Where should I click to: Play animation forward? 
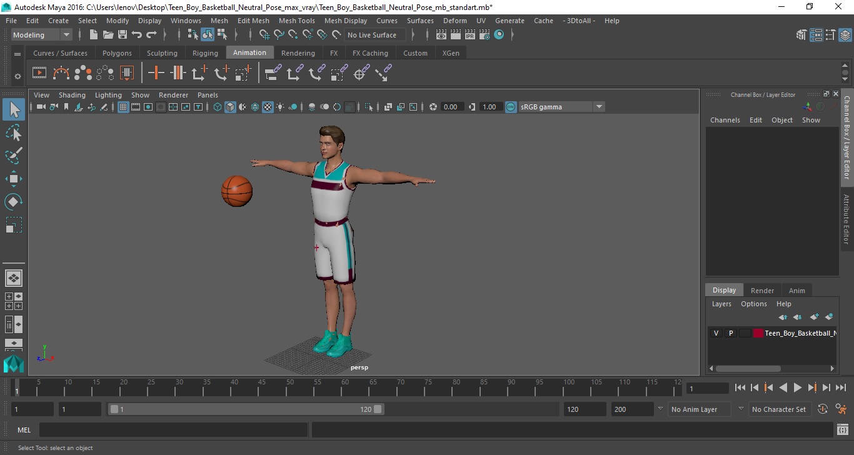pos(798,388)
